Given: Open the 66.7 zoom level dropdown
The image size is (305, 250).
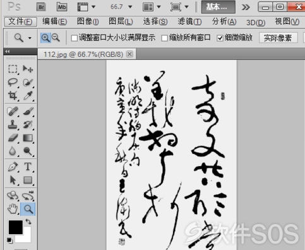Looking at the screenshot, I should tap(130, 7).
